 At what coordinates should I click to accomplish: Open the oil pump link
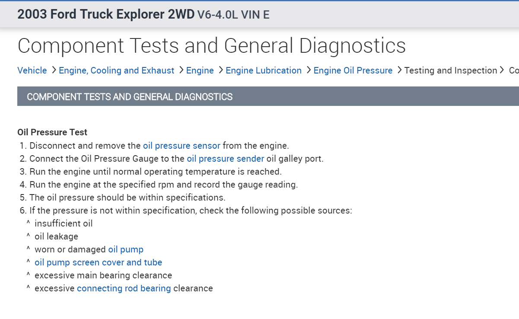point(126,249)
